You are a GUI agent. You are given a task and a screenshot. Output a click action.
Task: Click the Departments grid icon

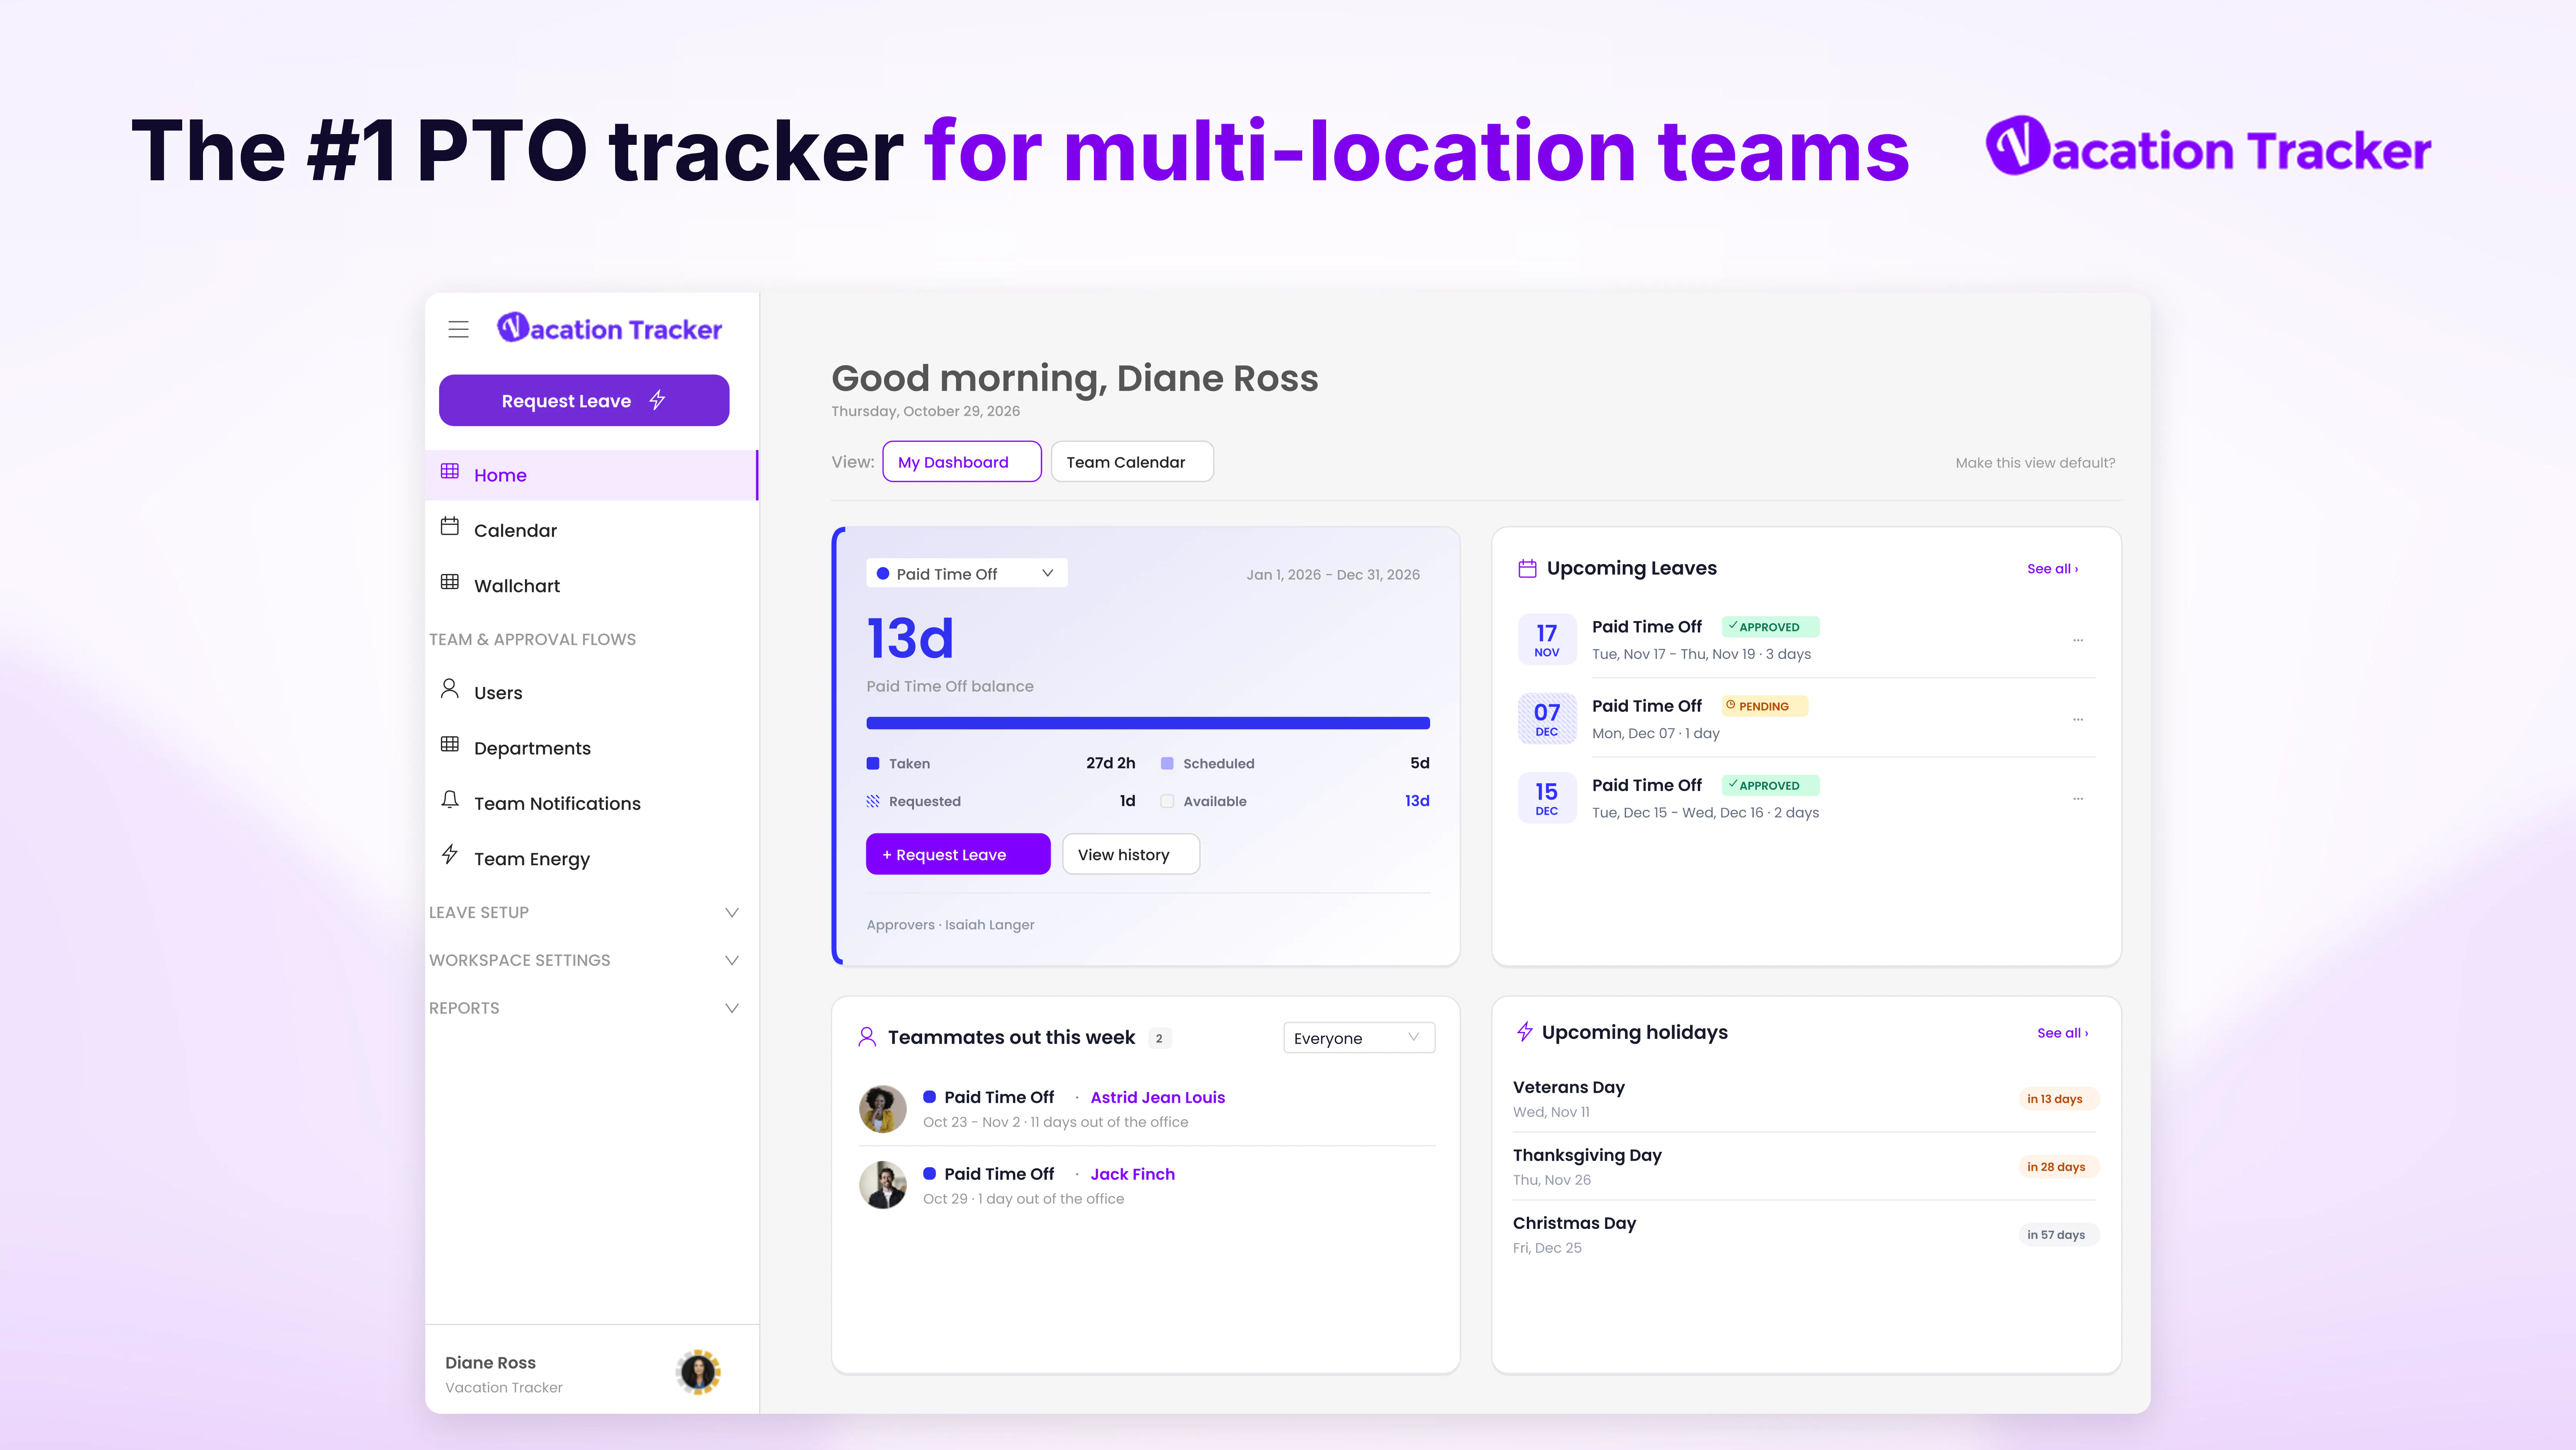[x=450, y=744]
